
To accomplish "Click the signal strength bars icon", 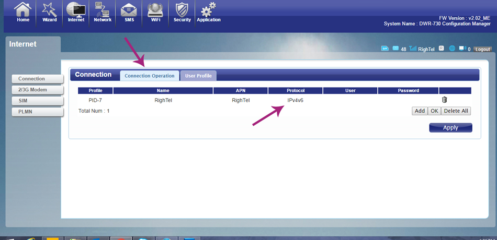I will (x=413, y=49).
